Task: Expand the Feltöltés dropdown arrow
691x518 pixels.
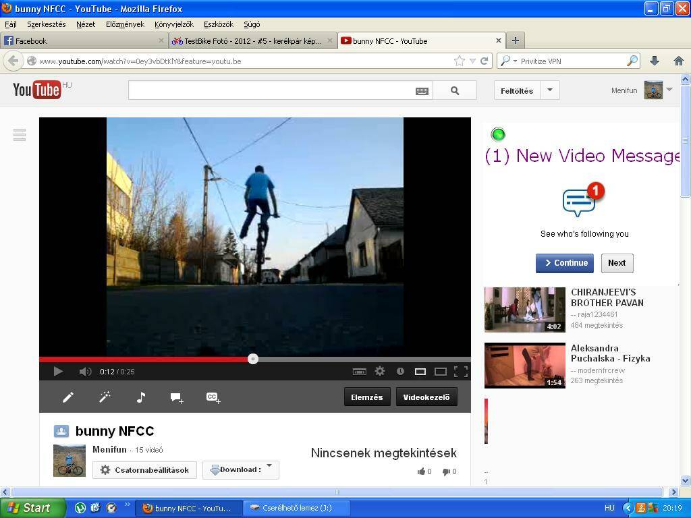Action: [x=549, y=90]
